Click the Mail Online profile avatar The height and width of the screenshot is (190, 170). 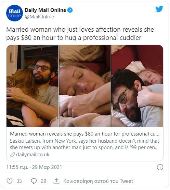point(14,13)
